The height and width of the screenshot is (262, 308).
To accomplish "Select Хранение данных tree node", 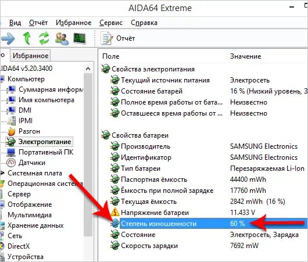I will (x=35, y=225).
